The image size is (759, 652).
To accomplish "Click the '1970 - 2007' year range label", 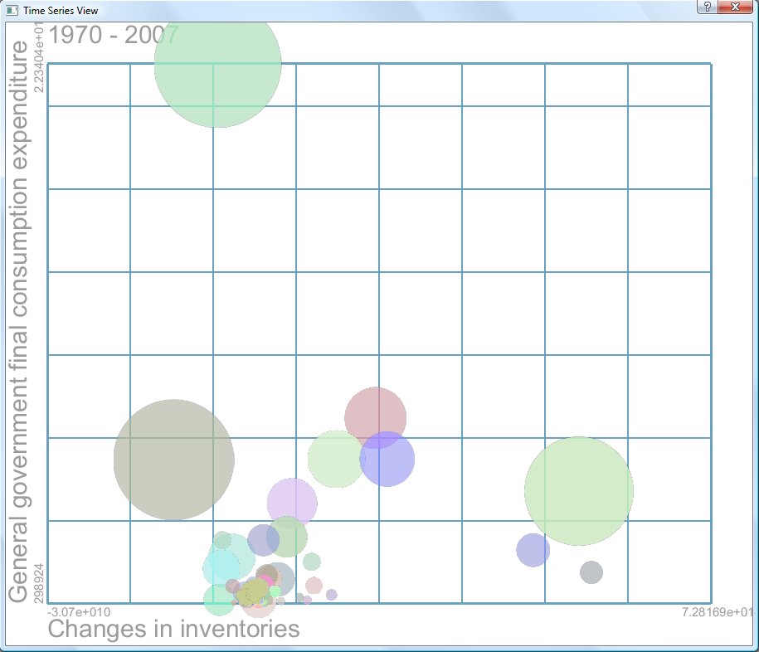I will click(114, 35).
